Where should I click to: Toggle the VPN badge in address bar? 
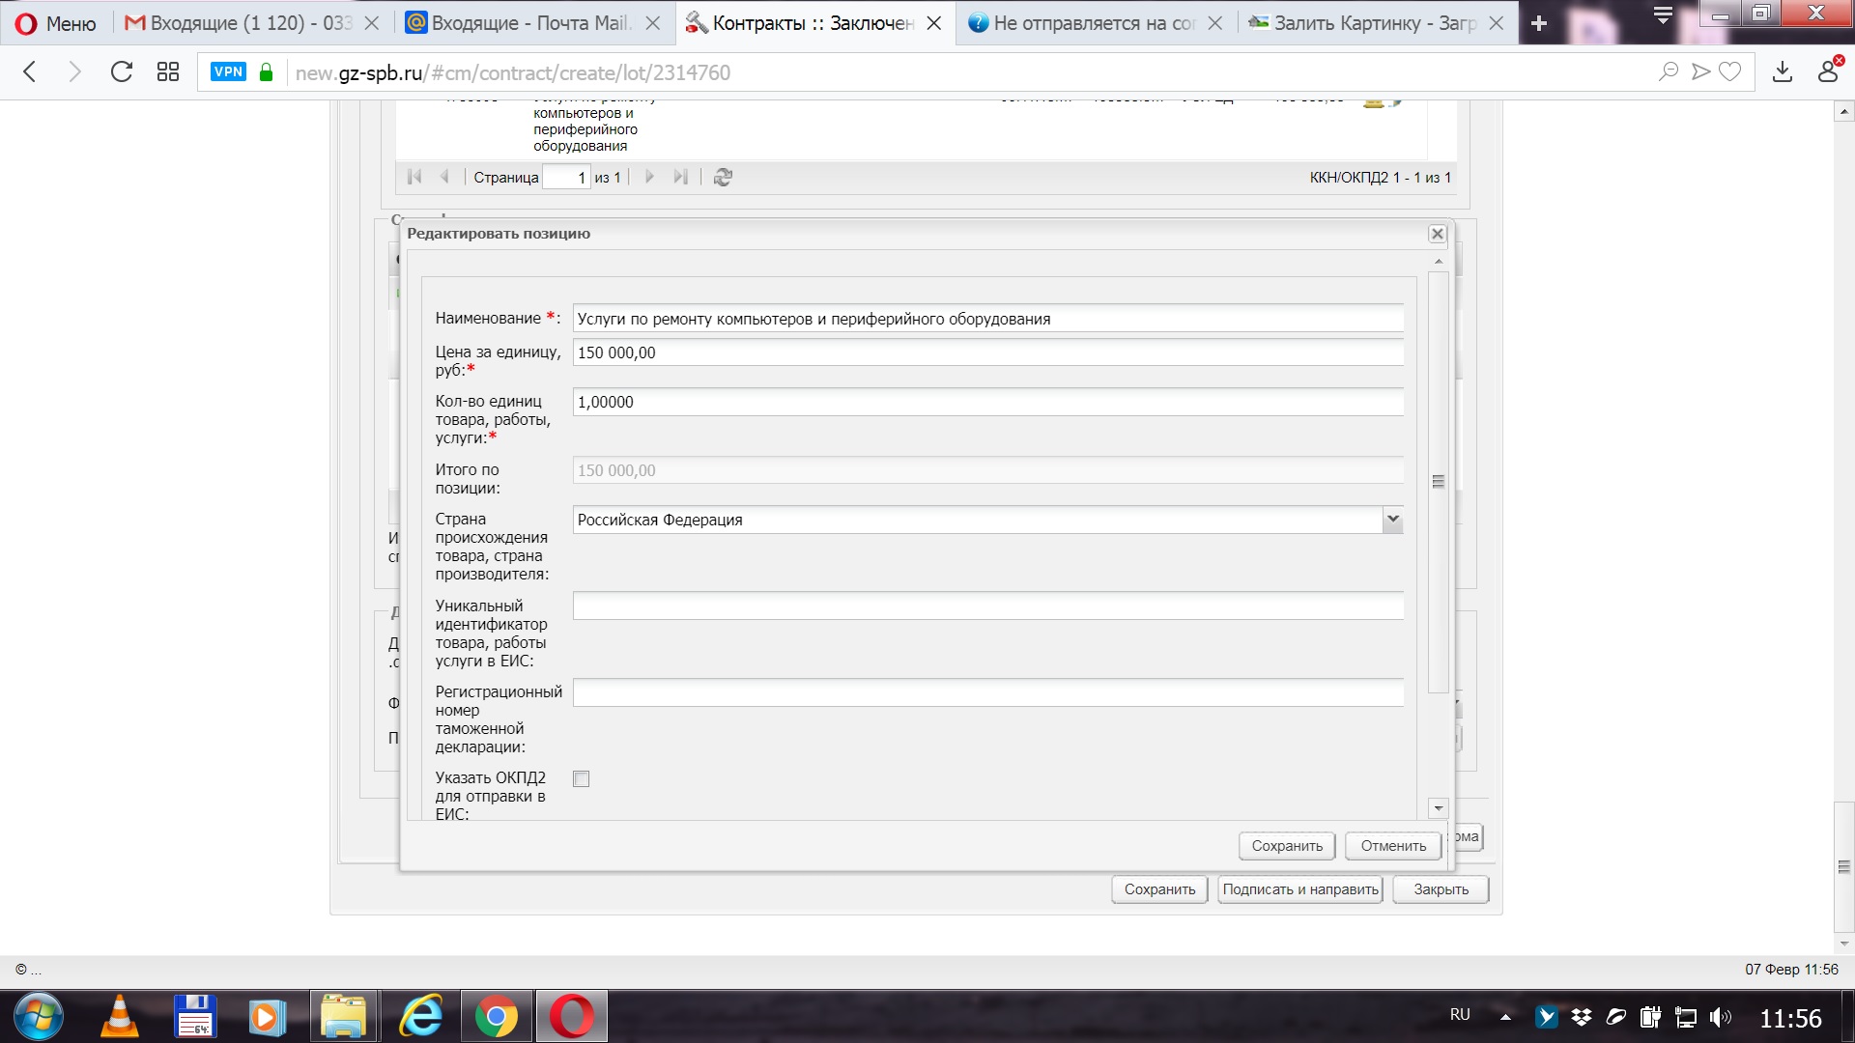click(x=228, y=72)
